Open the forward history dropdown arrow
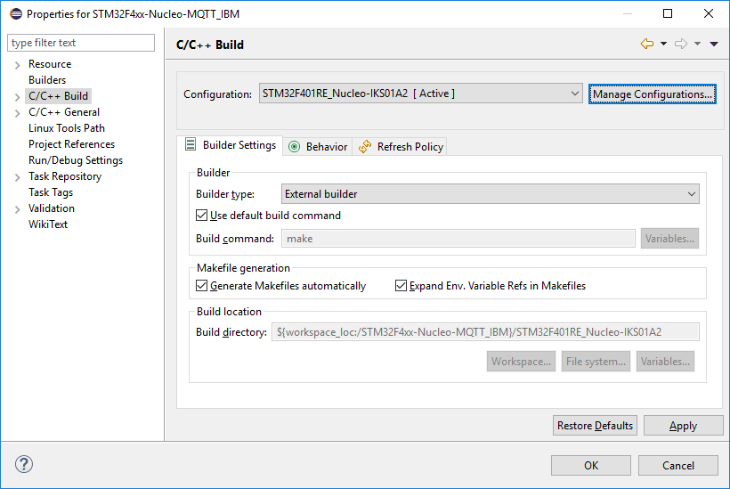730x489 pixels. [697, 44]
